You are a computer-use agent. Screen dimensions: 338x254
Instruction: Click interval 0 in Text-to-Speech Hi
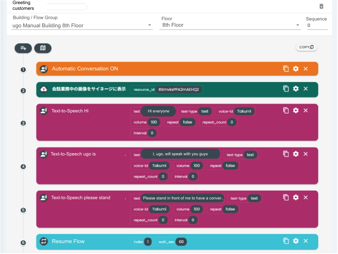[x=152, y=133]
